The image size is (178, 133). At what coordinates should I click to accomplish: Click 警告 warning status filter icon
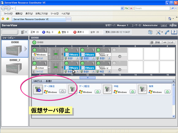click(x=59, y=32)
